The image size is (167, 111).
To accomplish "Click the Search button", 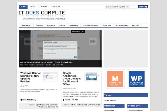I will click(x=143, y=7).
